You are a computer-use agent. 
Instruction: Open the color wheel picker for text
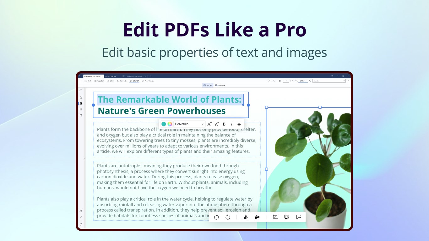[x=169, y=124]
